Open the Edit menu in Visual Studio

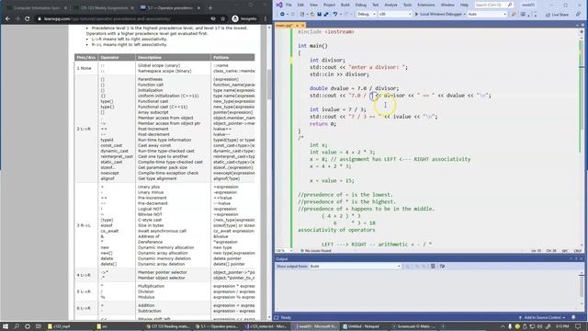coord(300,5)
